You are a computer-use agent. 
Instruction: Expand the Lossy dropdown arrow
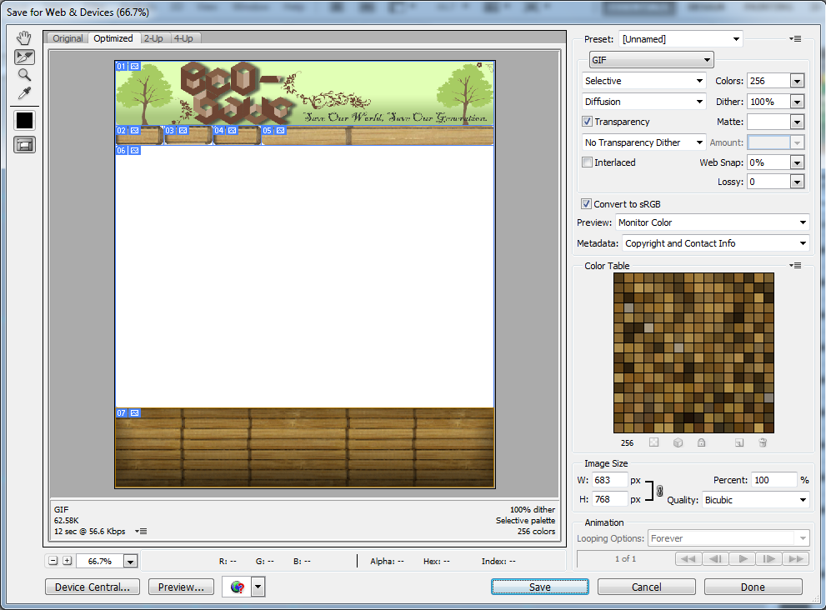[797, 182]
